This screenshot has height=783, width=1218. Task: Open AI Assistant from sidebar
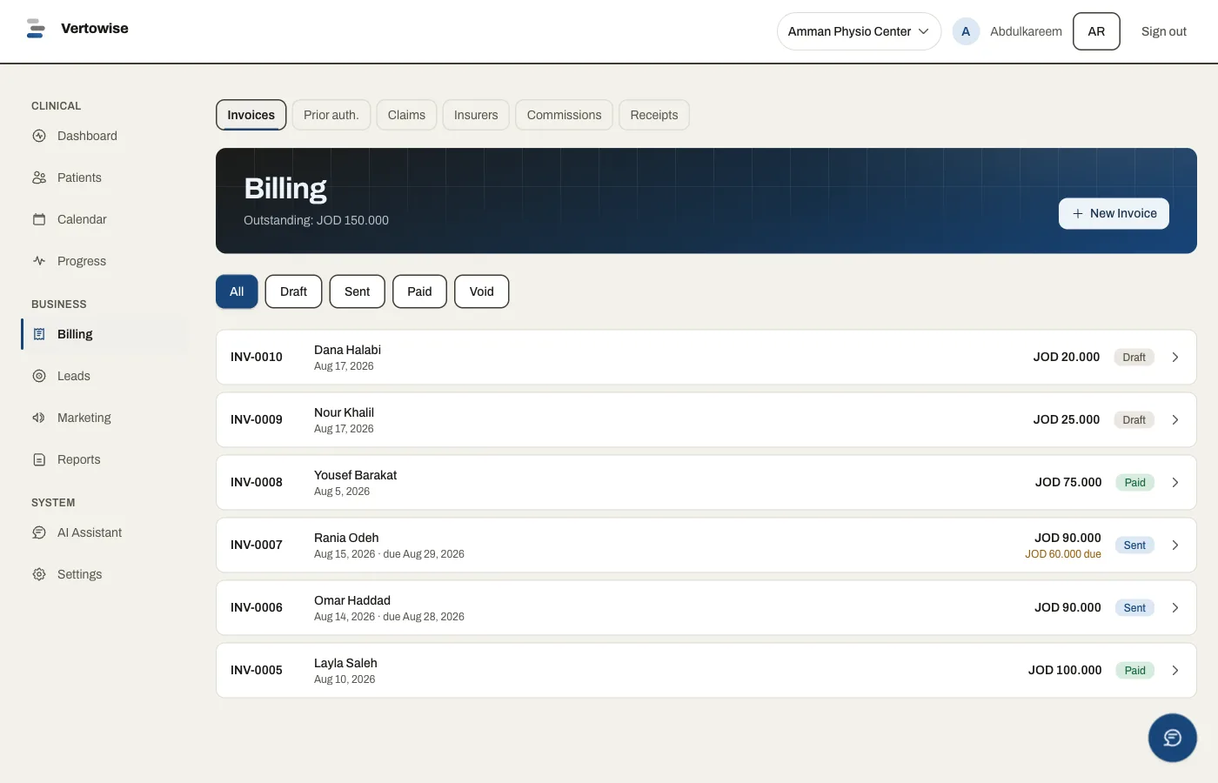click(104, 532)
